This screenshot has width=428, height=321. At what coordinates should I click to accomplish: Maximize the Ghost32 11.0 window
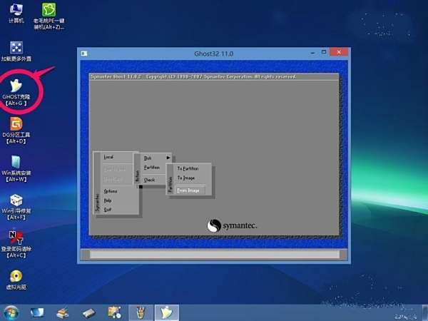tap(324, 52)
